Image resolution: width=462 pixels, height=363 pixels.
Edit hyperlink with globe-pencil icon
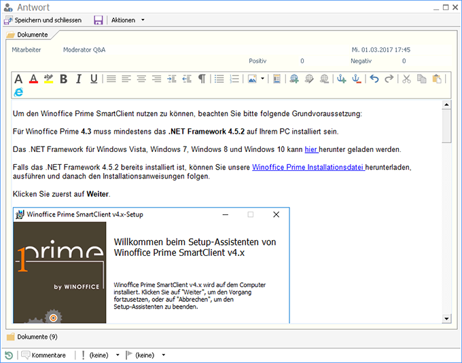click(309, 79)
